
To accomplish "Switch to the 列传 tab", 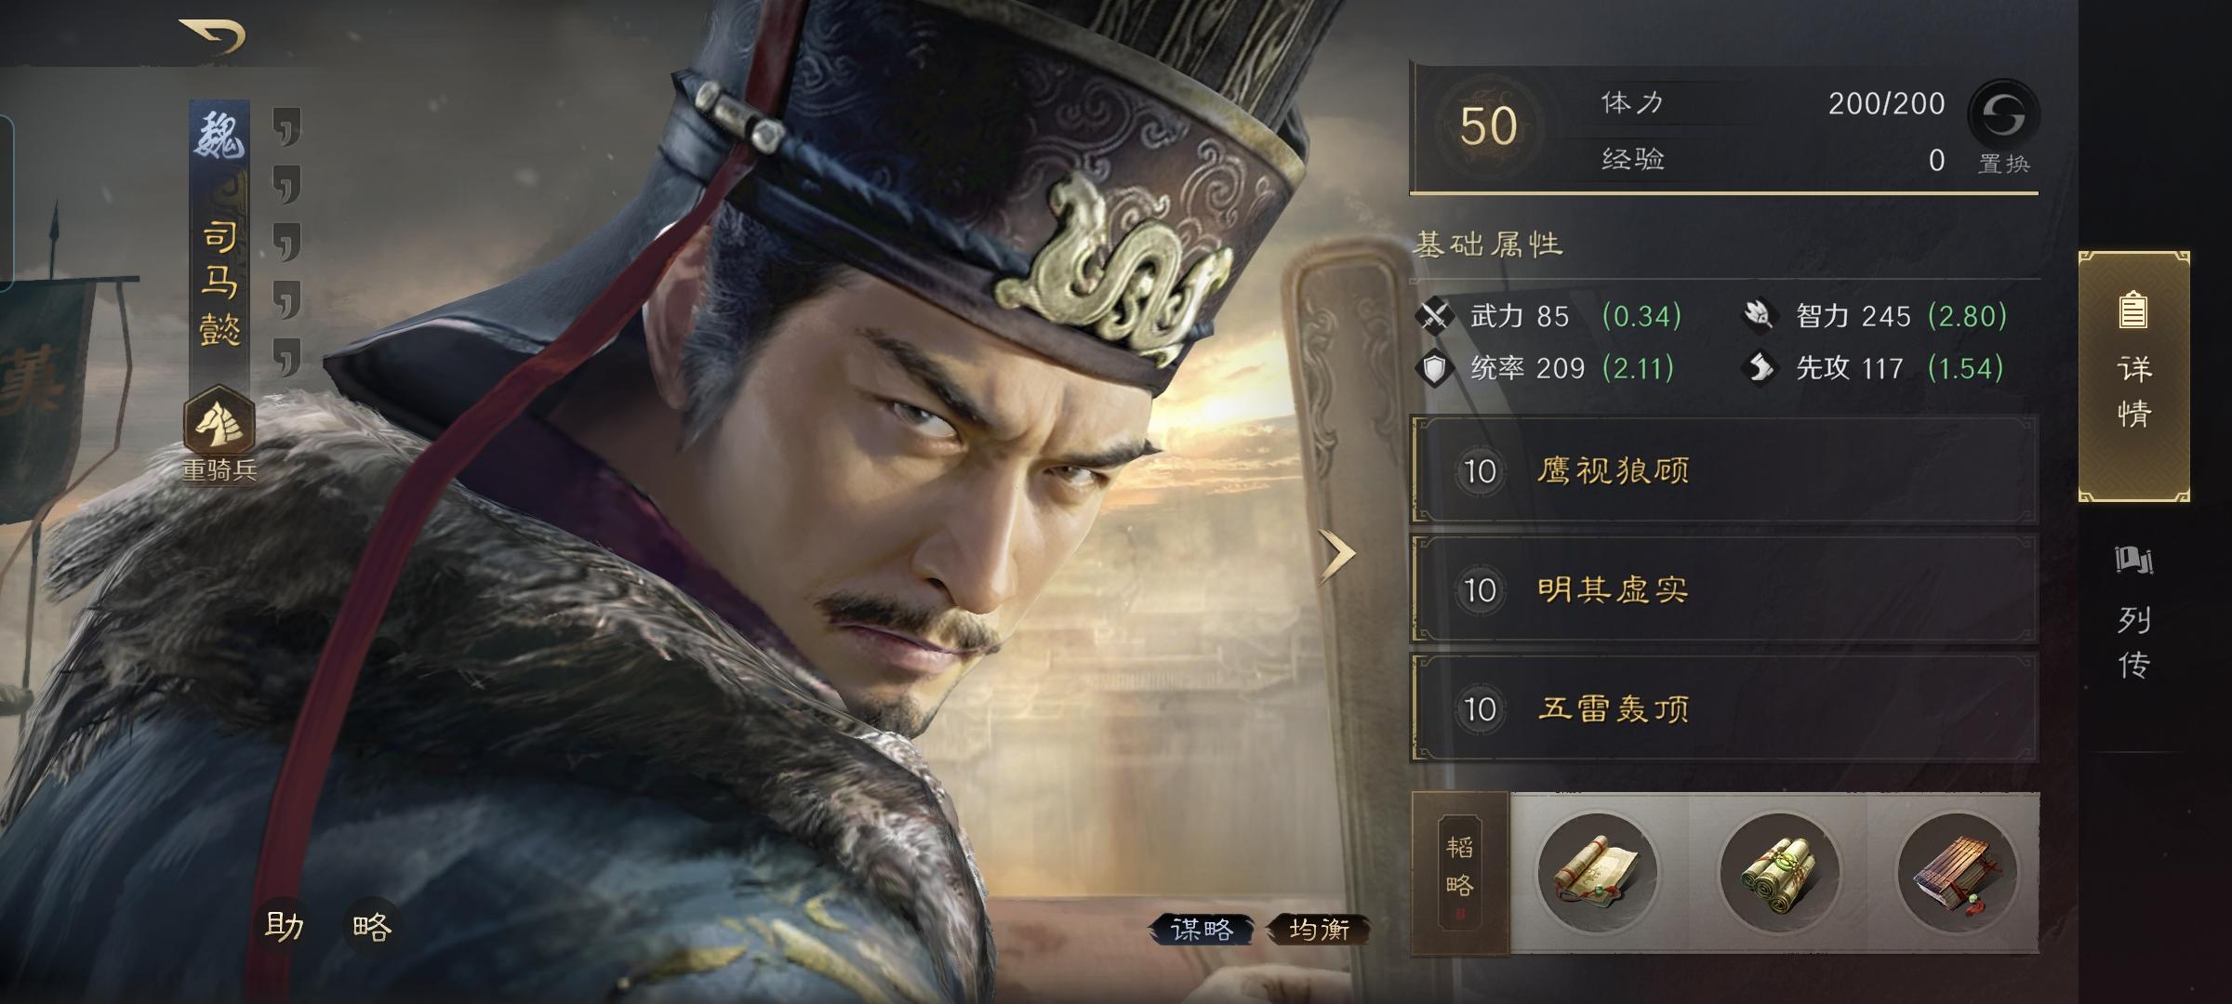I will 2133,614.
